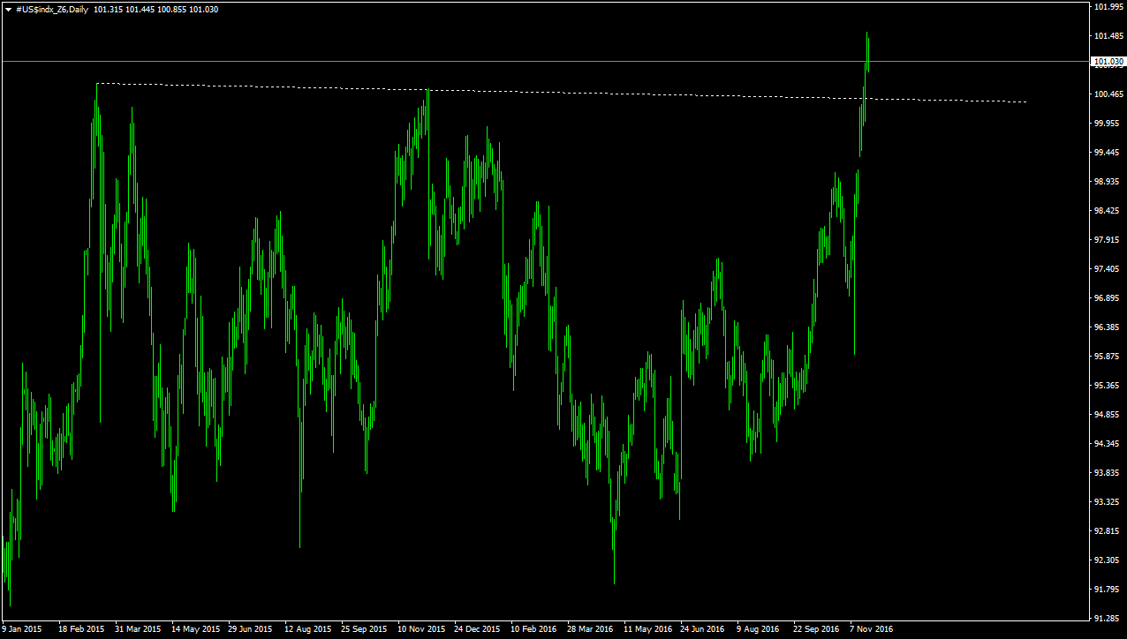The height and width of the screenshot is (639, 1127).
Task: Click the 95.365 price axis label
Action: click(1108, 386)
